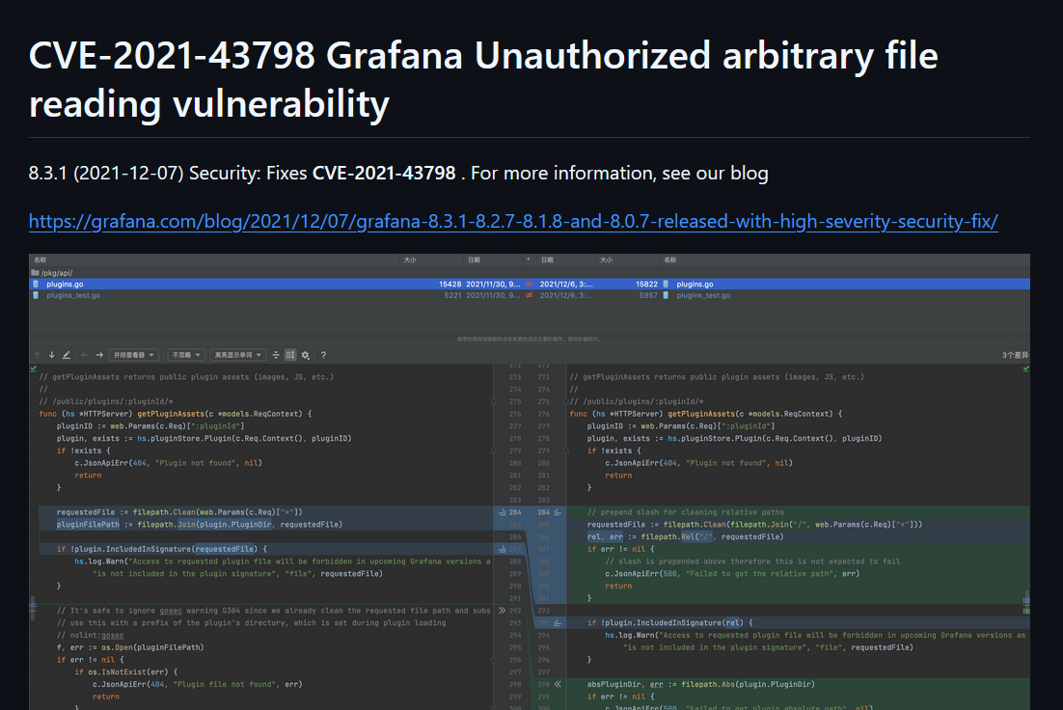1063x710 pixels.
Task: Click os.Open(pluginFilePath) line in left pane
Action: coord(130,647)
